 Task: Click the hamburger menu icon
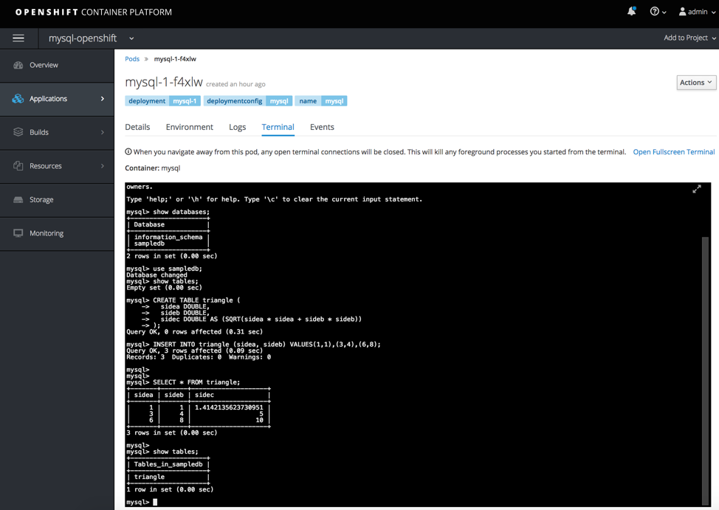pos(18,38)
